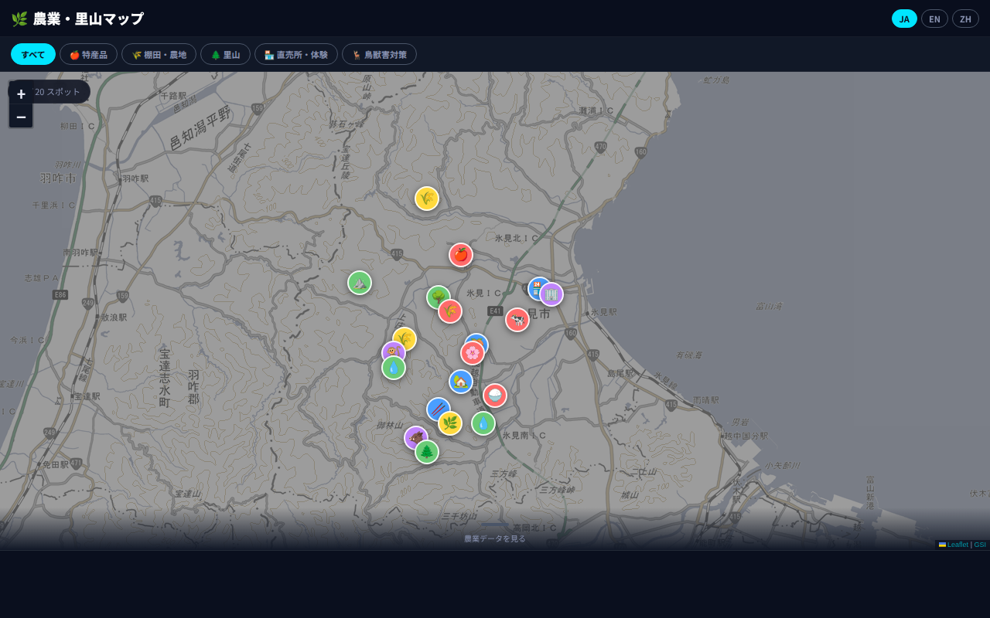Zoom in on the map
990x618 pixels.
(x=21, y=93)
